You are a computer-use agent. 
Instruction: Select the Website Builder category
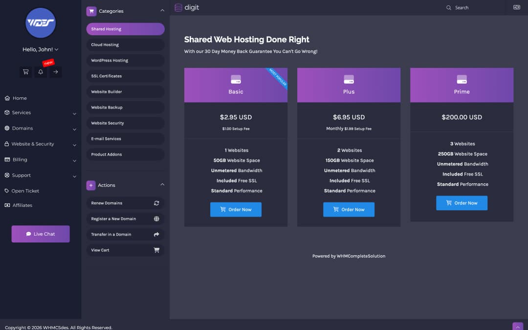coord(125,92)
